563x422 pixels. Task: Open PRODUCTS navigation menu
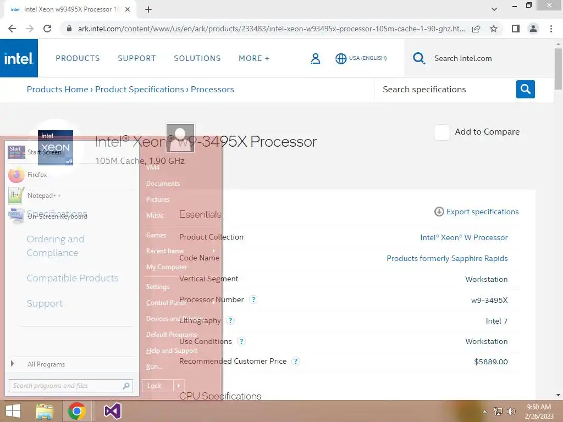[78, 58]
